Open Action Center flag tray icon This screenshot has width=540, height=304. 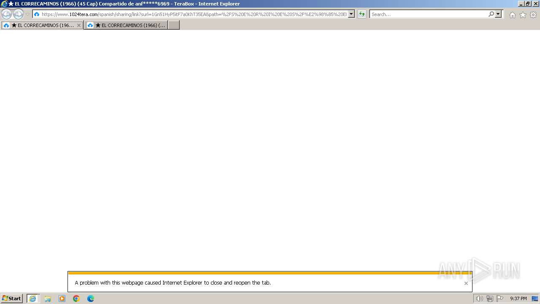pos(500,299)
